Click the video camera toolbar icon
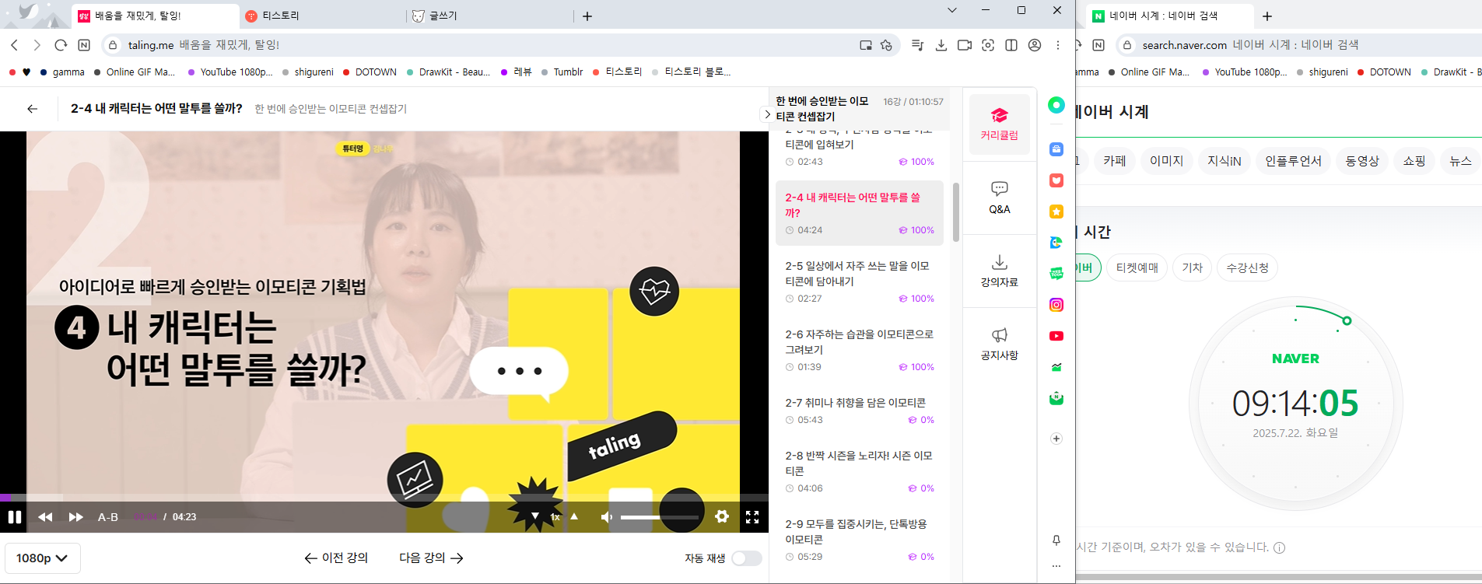 [965, 45]
